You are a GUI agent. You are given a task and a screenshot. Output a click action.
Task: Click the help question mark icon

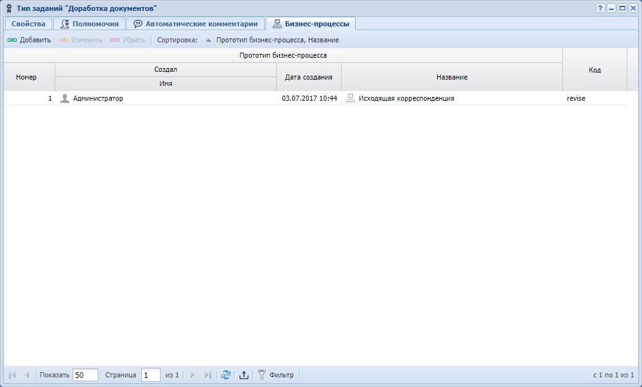click(600, 8)
